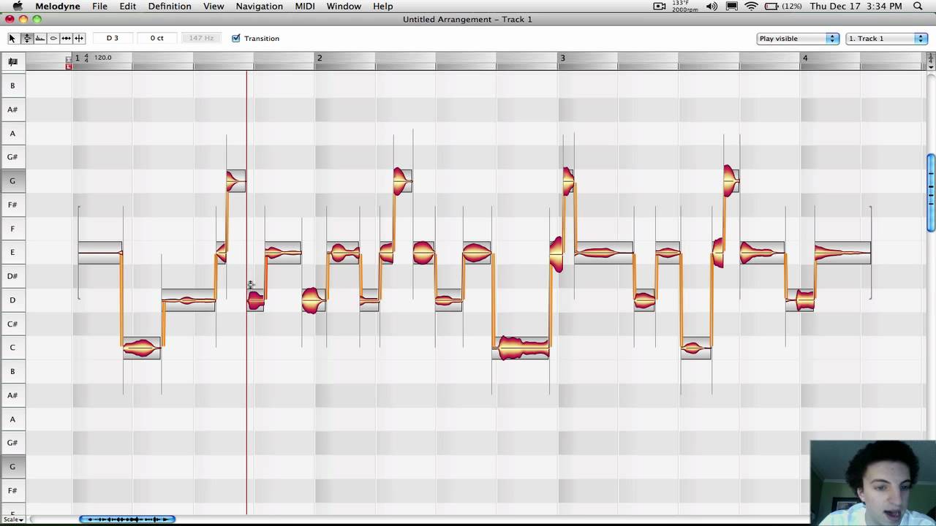The height and width of the screenshot is (526, 936).
Task: Click the 120.0 tempo value
Action: [103, 57]
